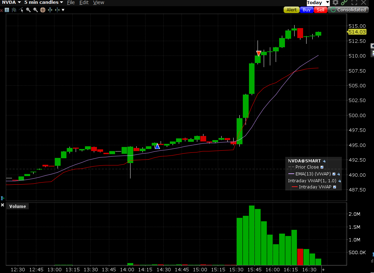374x273 pixels.
Task: Click the 500.00 price axis label
Action: (357, 115)
